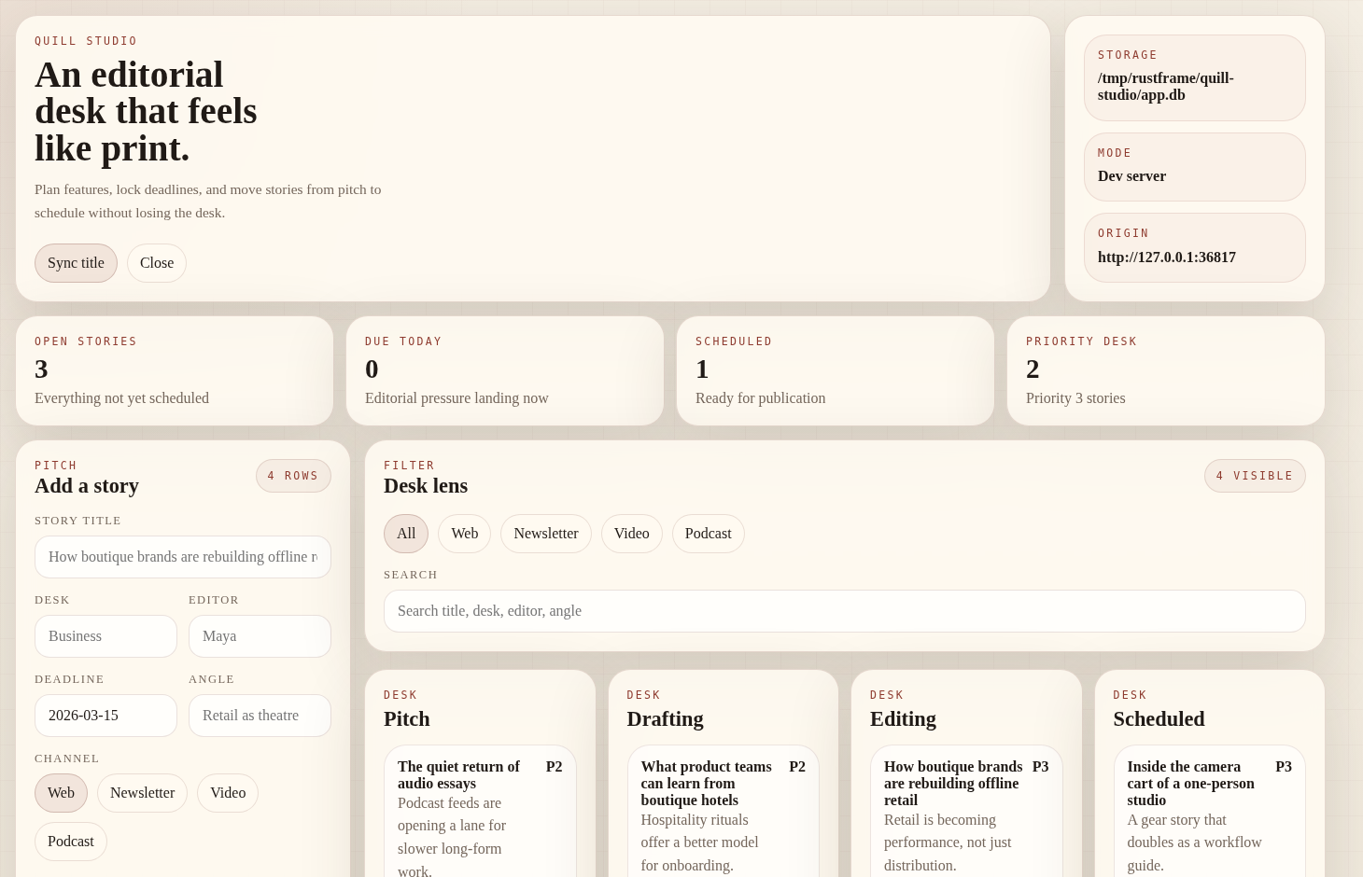Select the Web filter in Desk lens
This screenshot has height=877, width=1363.
click(x=464, y=533)
